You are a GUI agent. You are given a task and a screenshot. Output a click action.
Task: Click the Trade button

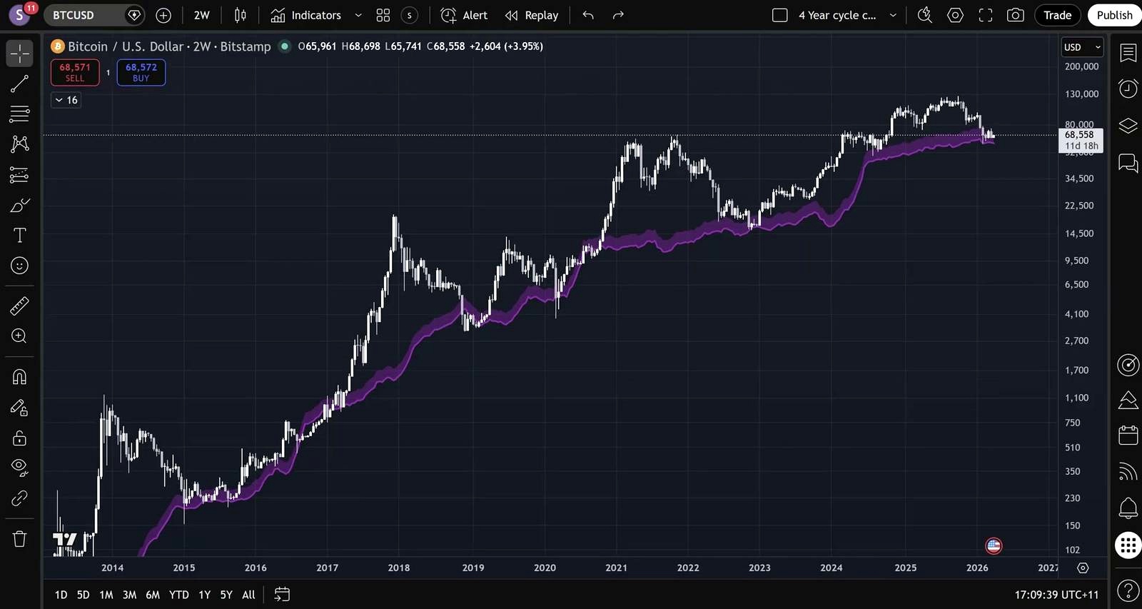(x=1058, y=15)
